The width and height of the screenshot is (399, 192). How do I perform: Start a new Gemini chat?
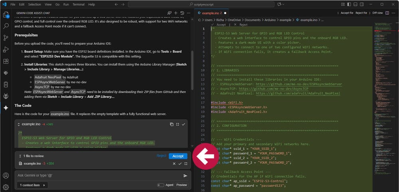[x=176, y=13]
